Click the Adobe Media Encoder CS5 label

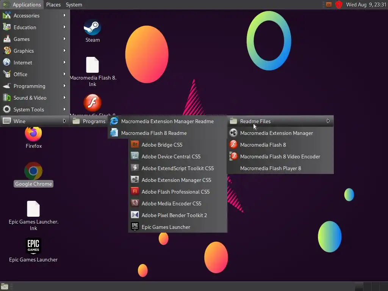click(x=172, y=203)
